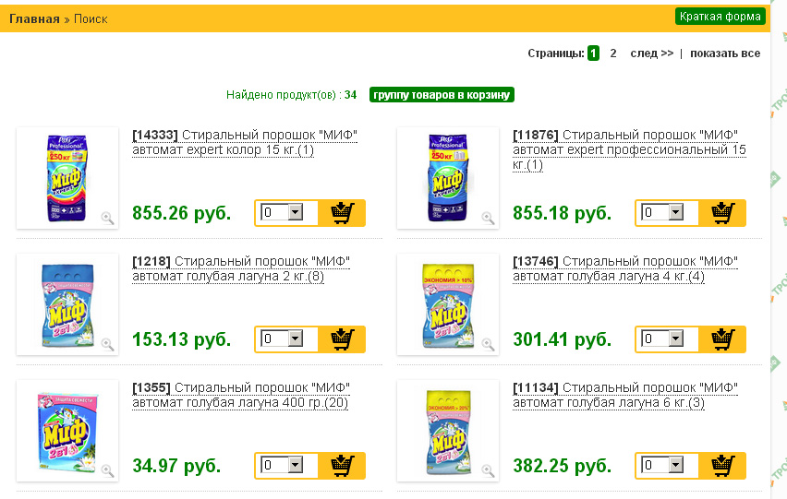The image size is (787, 499).
Task: Click cart icon for product 11134
Action: [722, 466]
